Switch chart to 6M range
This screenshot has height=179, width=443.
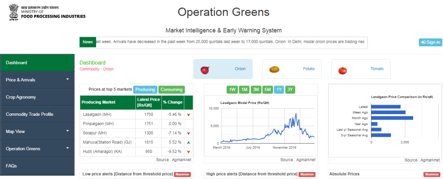coord(267,90)
